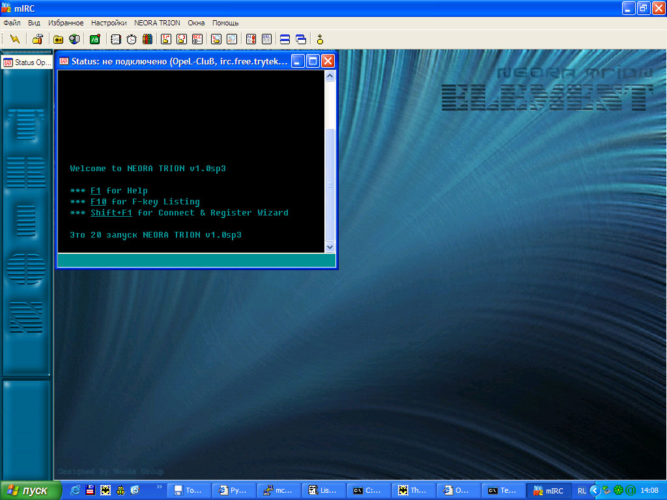Screen dimensions: 667x500
Task: Toggle the RU language indicator
Action: 582,491
